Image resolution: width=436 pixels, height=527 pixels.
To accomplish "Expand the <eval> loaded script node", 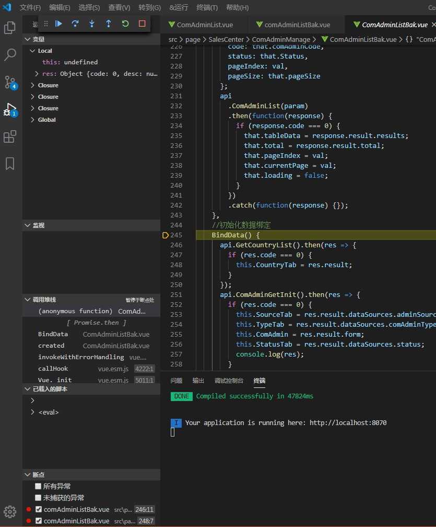I will click(32, 412).
